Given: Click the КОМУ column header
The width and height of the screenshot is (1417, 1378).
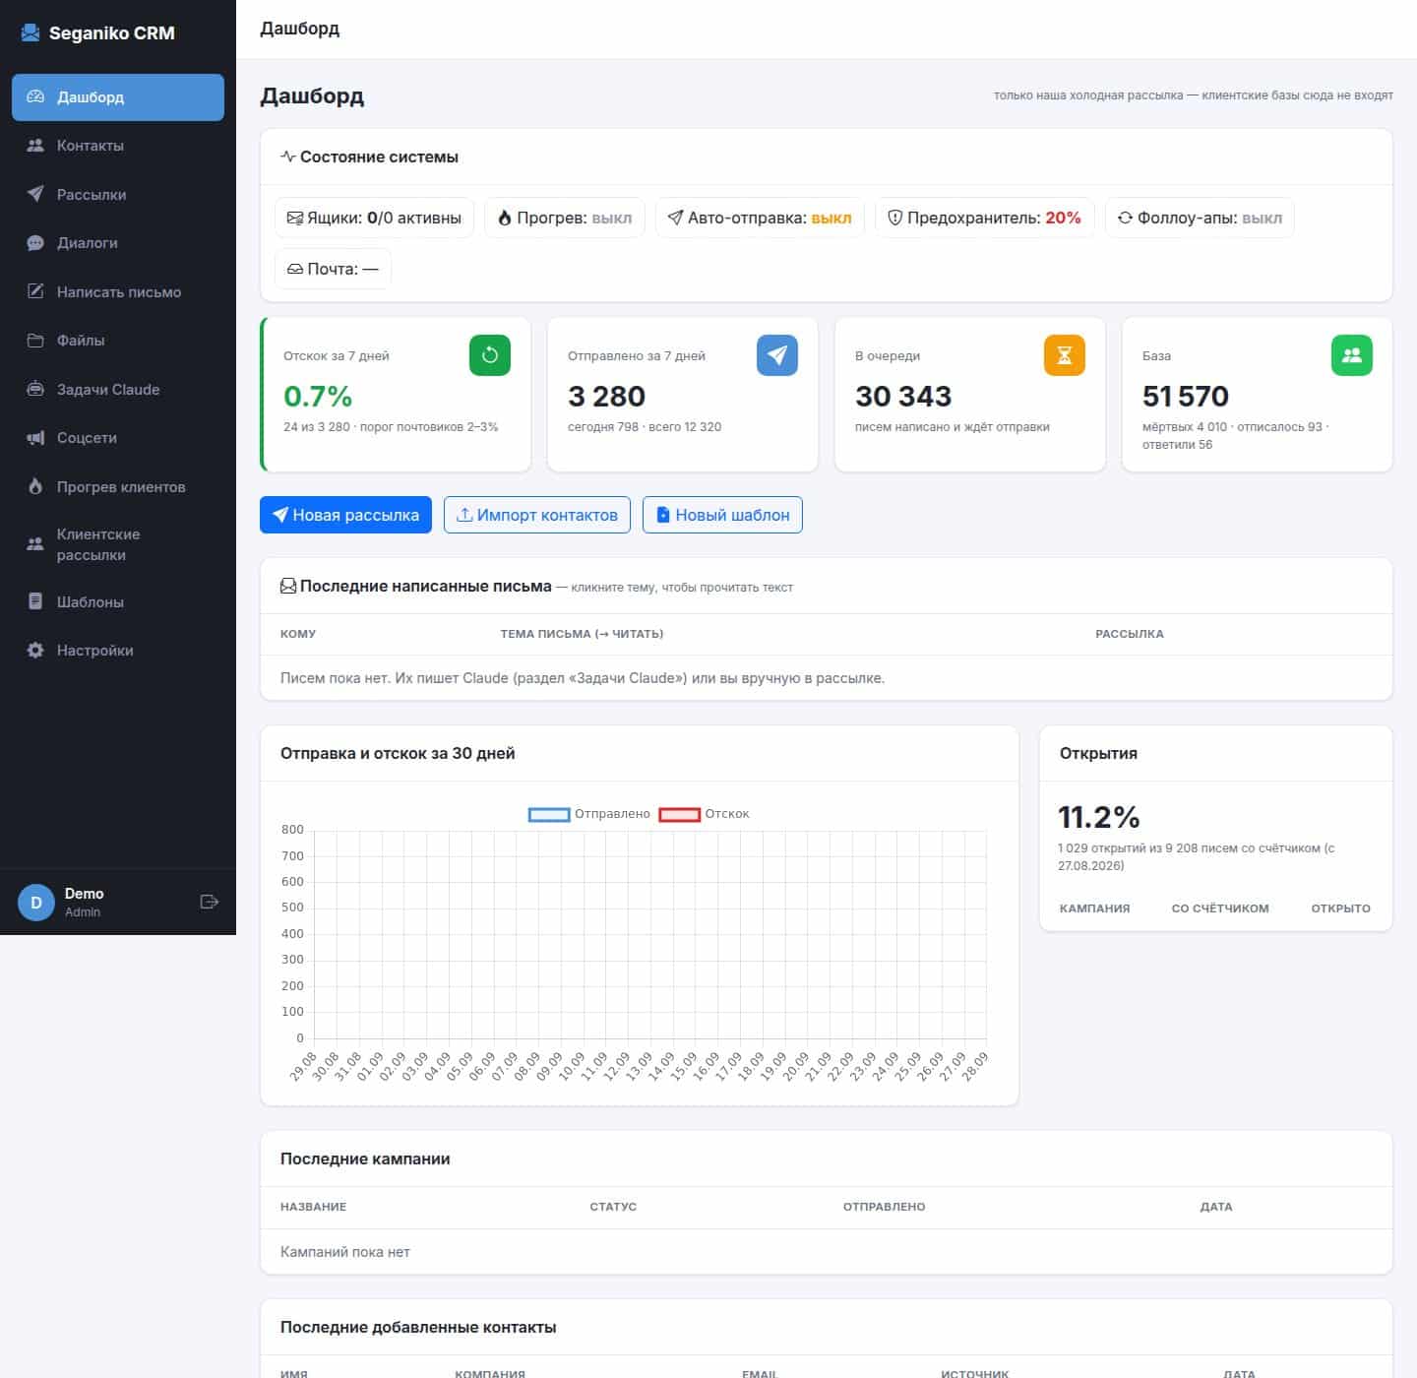Looking at the screenshot, I should [x=298, y=634].
